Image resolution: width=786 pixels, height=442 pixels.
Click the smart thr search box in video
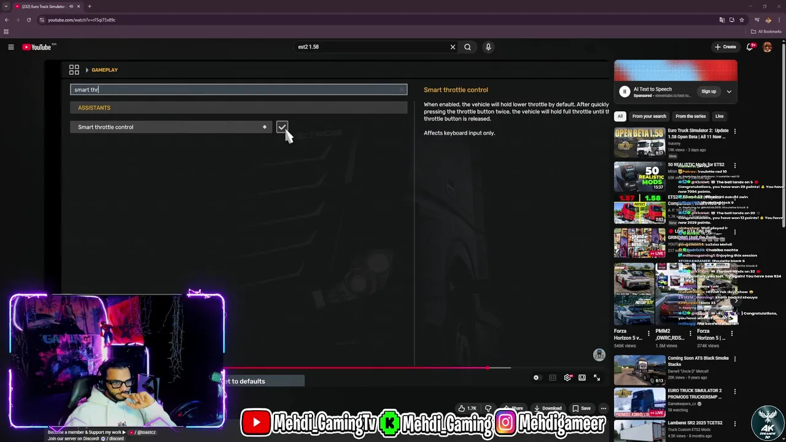238,90
